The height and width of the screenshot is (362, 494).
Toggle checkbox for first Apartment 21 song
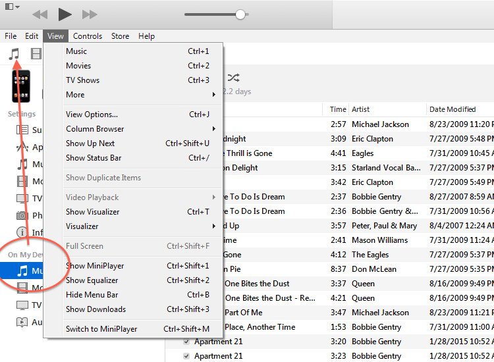186,342
